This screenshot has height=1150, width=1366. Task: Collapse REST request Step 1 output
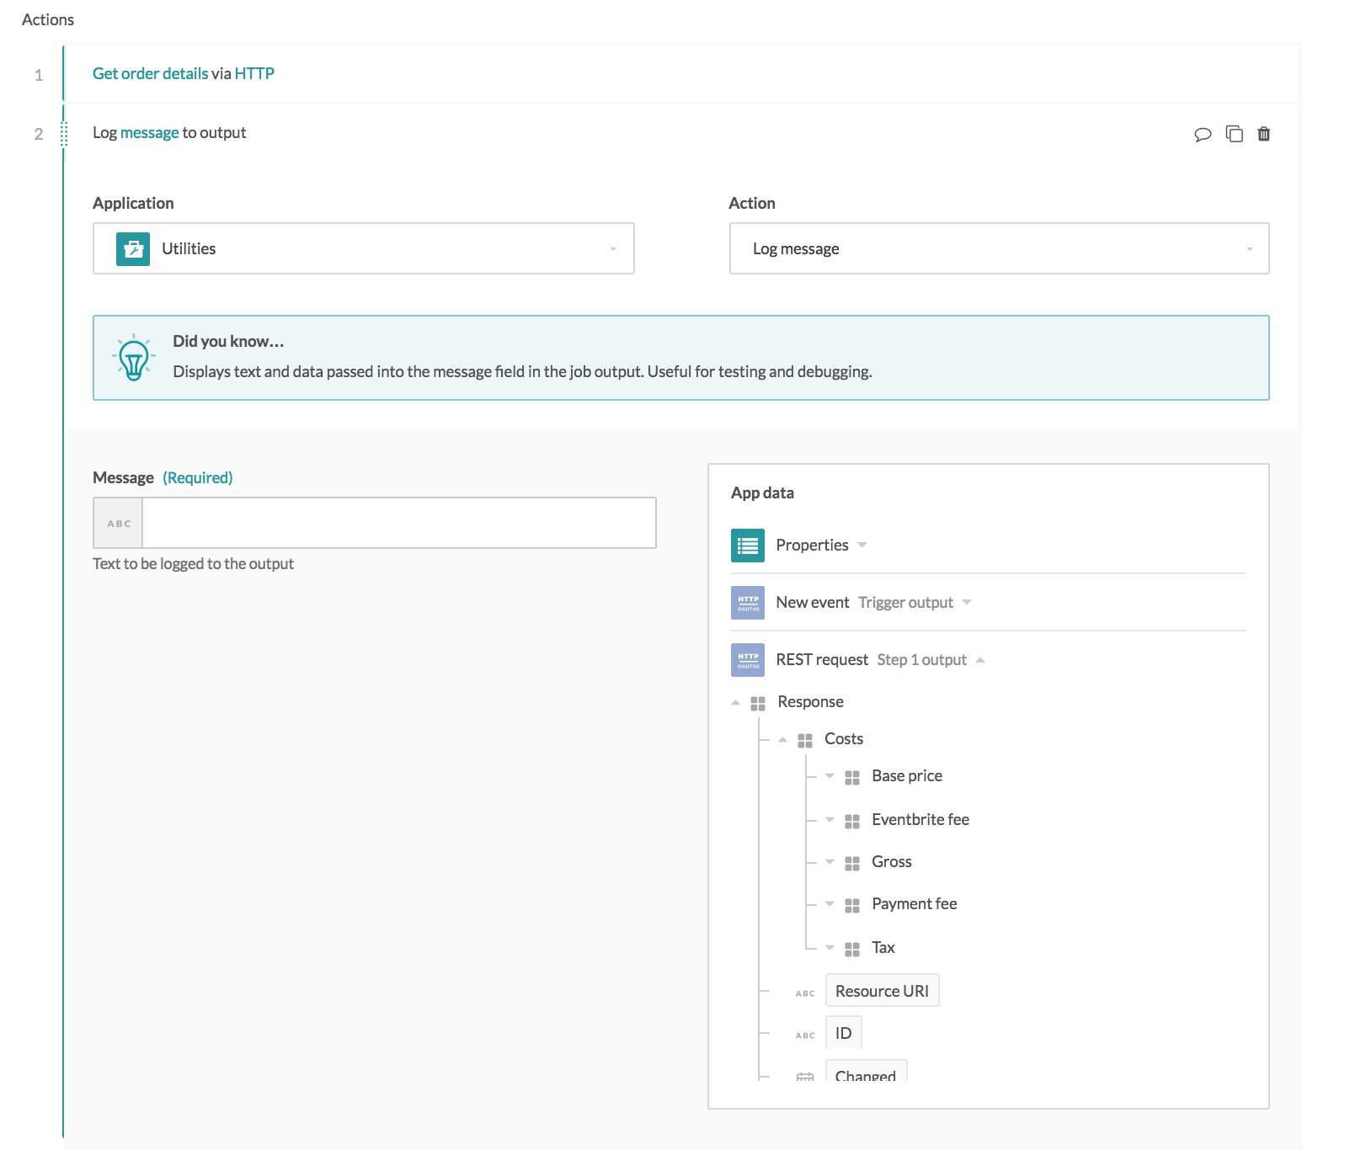click(979, 660)
